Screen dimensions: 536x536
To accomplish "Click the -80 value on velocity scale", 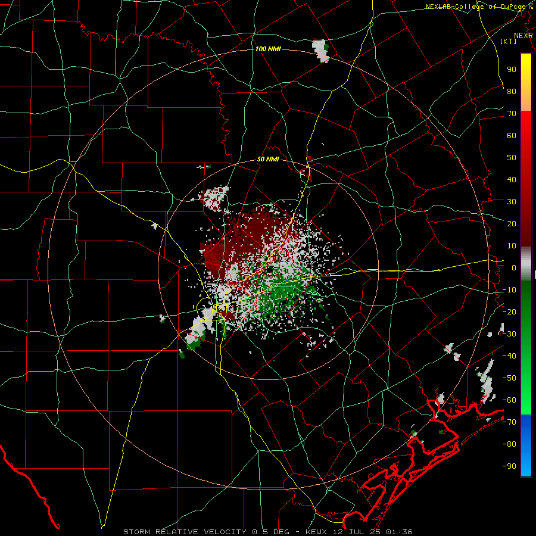I will point(509,444).
